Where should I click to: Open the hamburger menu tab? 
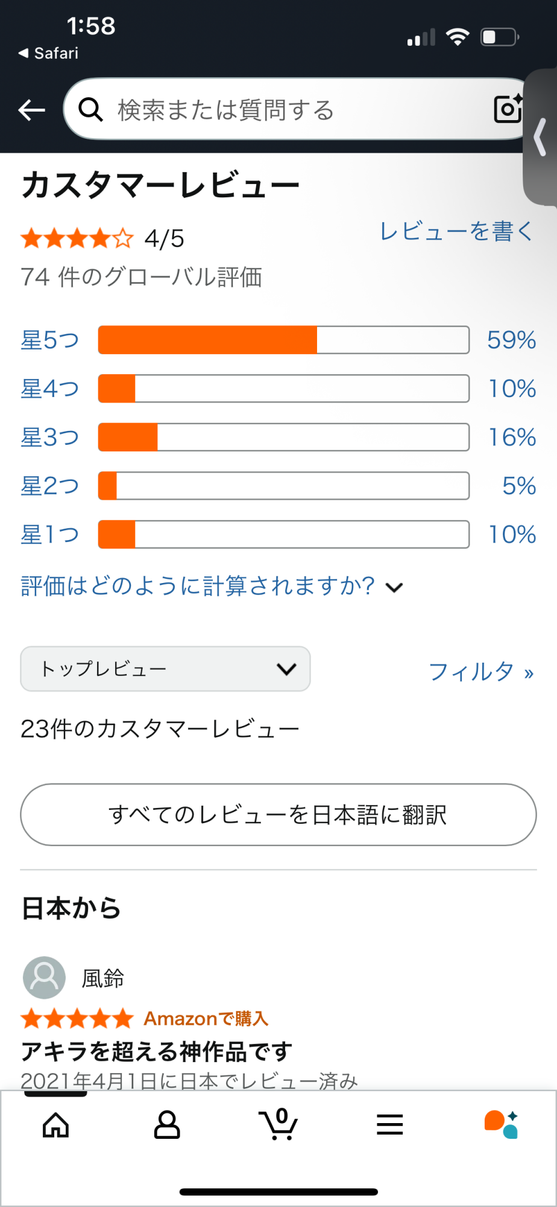click(x=389, y=1125)
